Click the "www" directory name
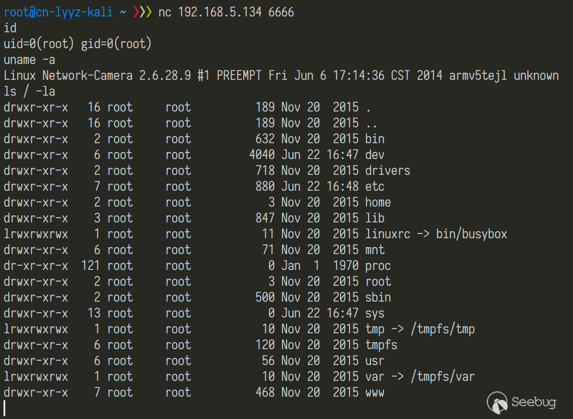This screenshot has width=573, height=419. point(375,393)
